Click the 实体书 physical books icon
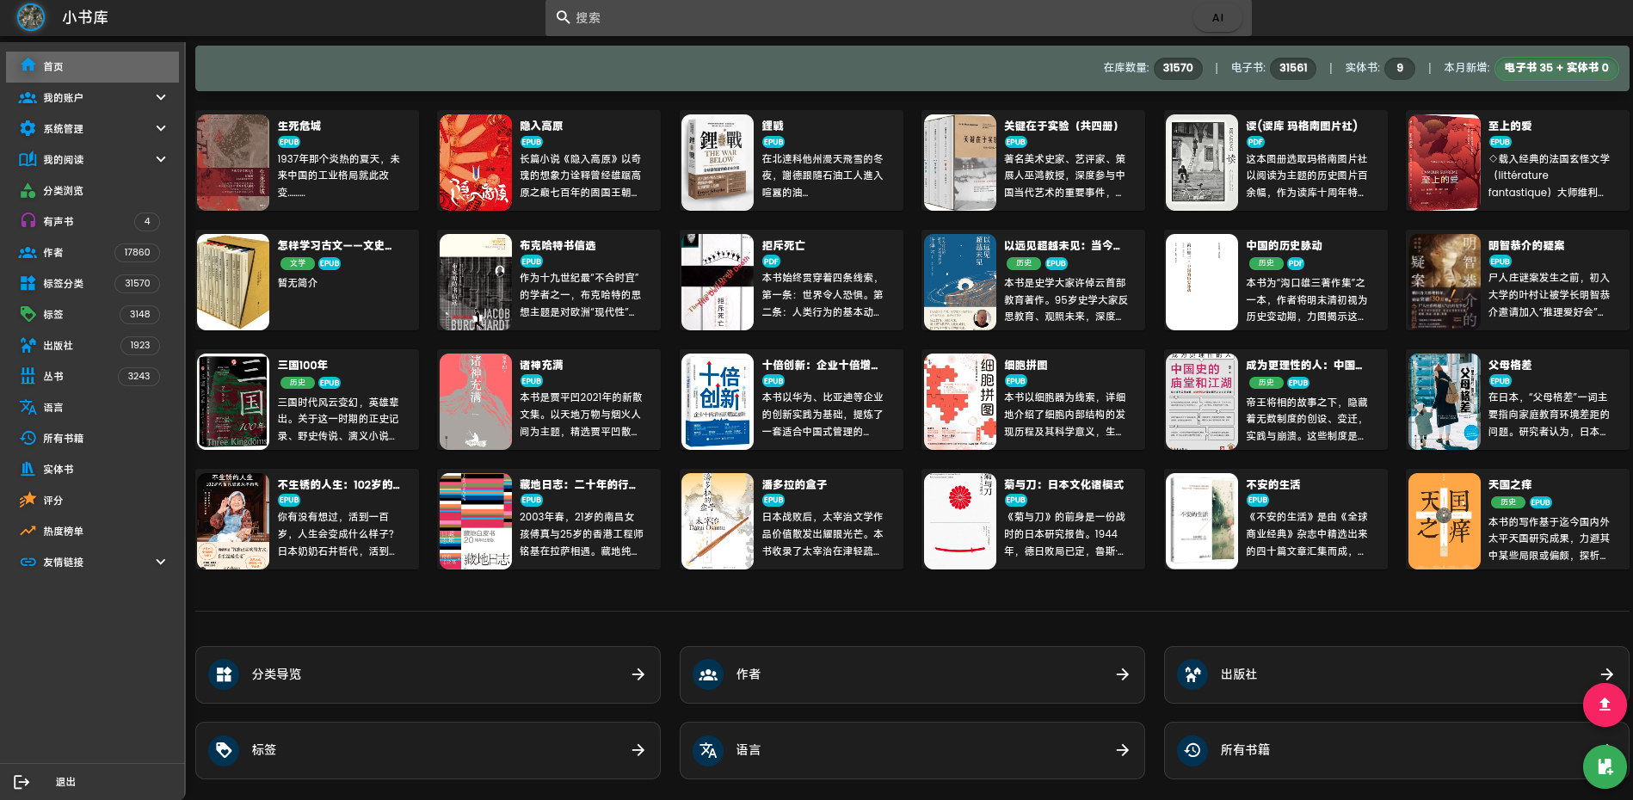1633x800 pixels. (28, 469)
